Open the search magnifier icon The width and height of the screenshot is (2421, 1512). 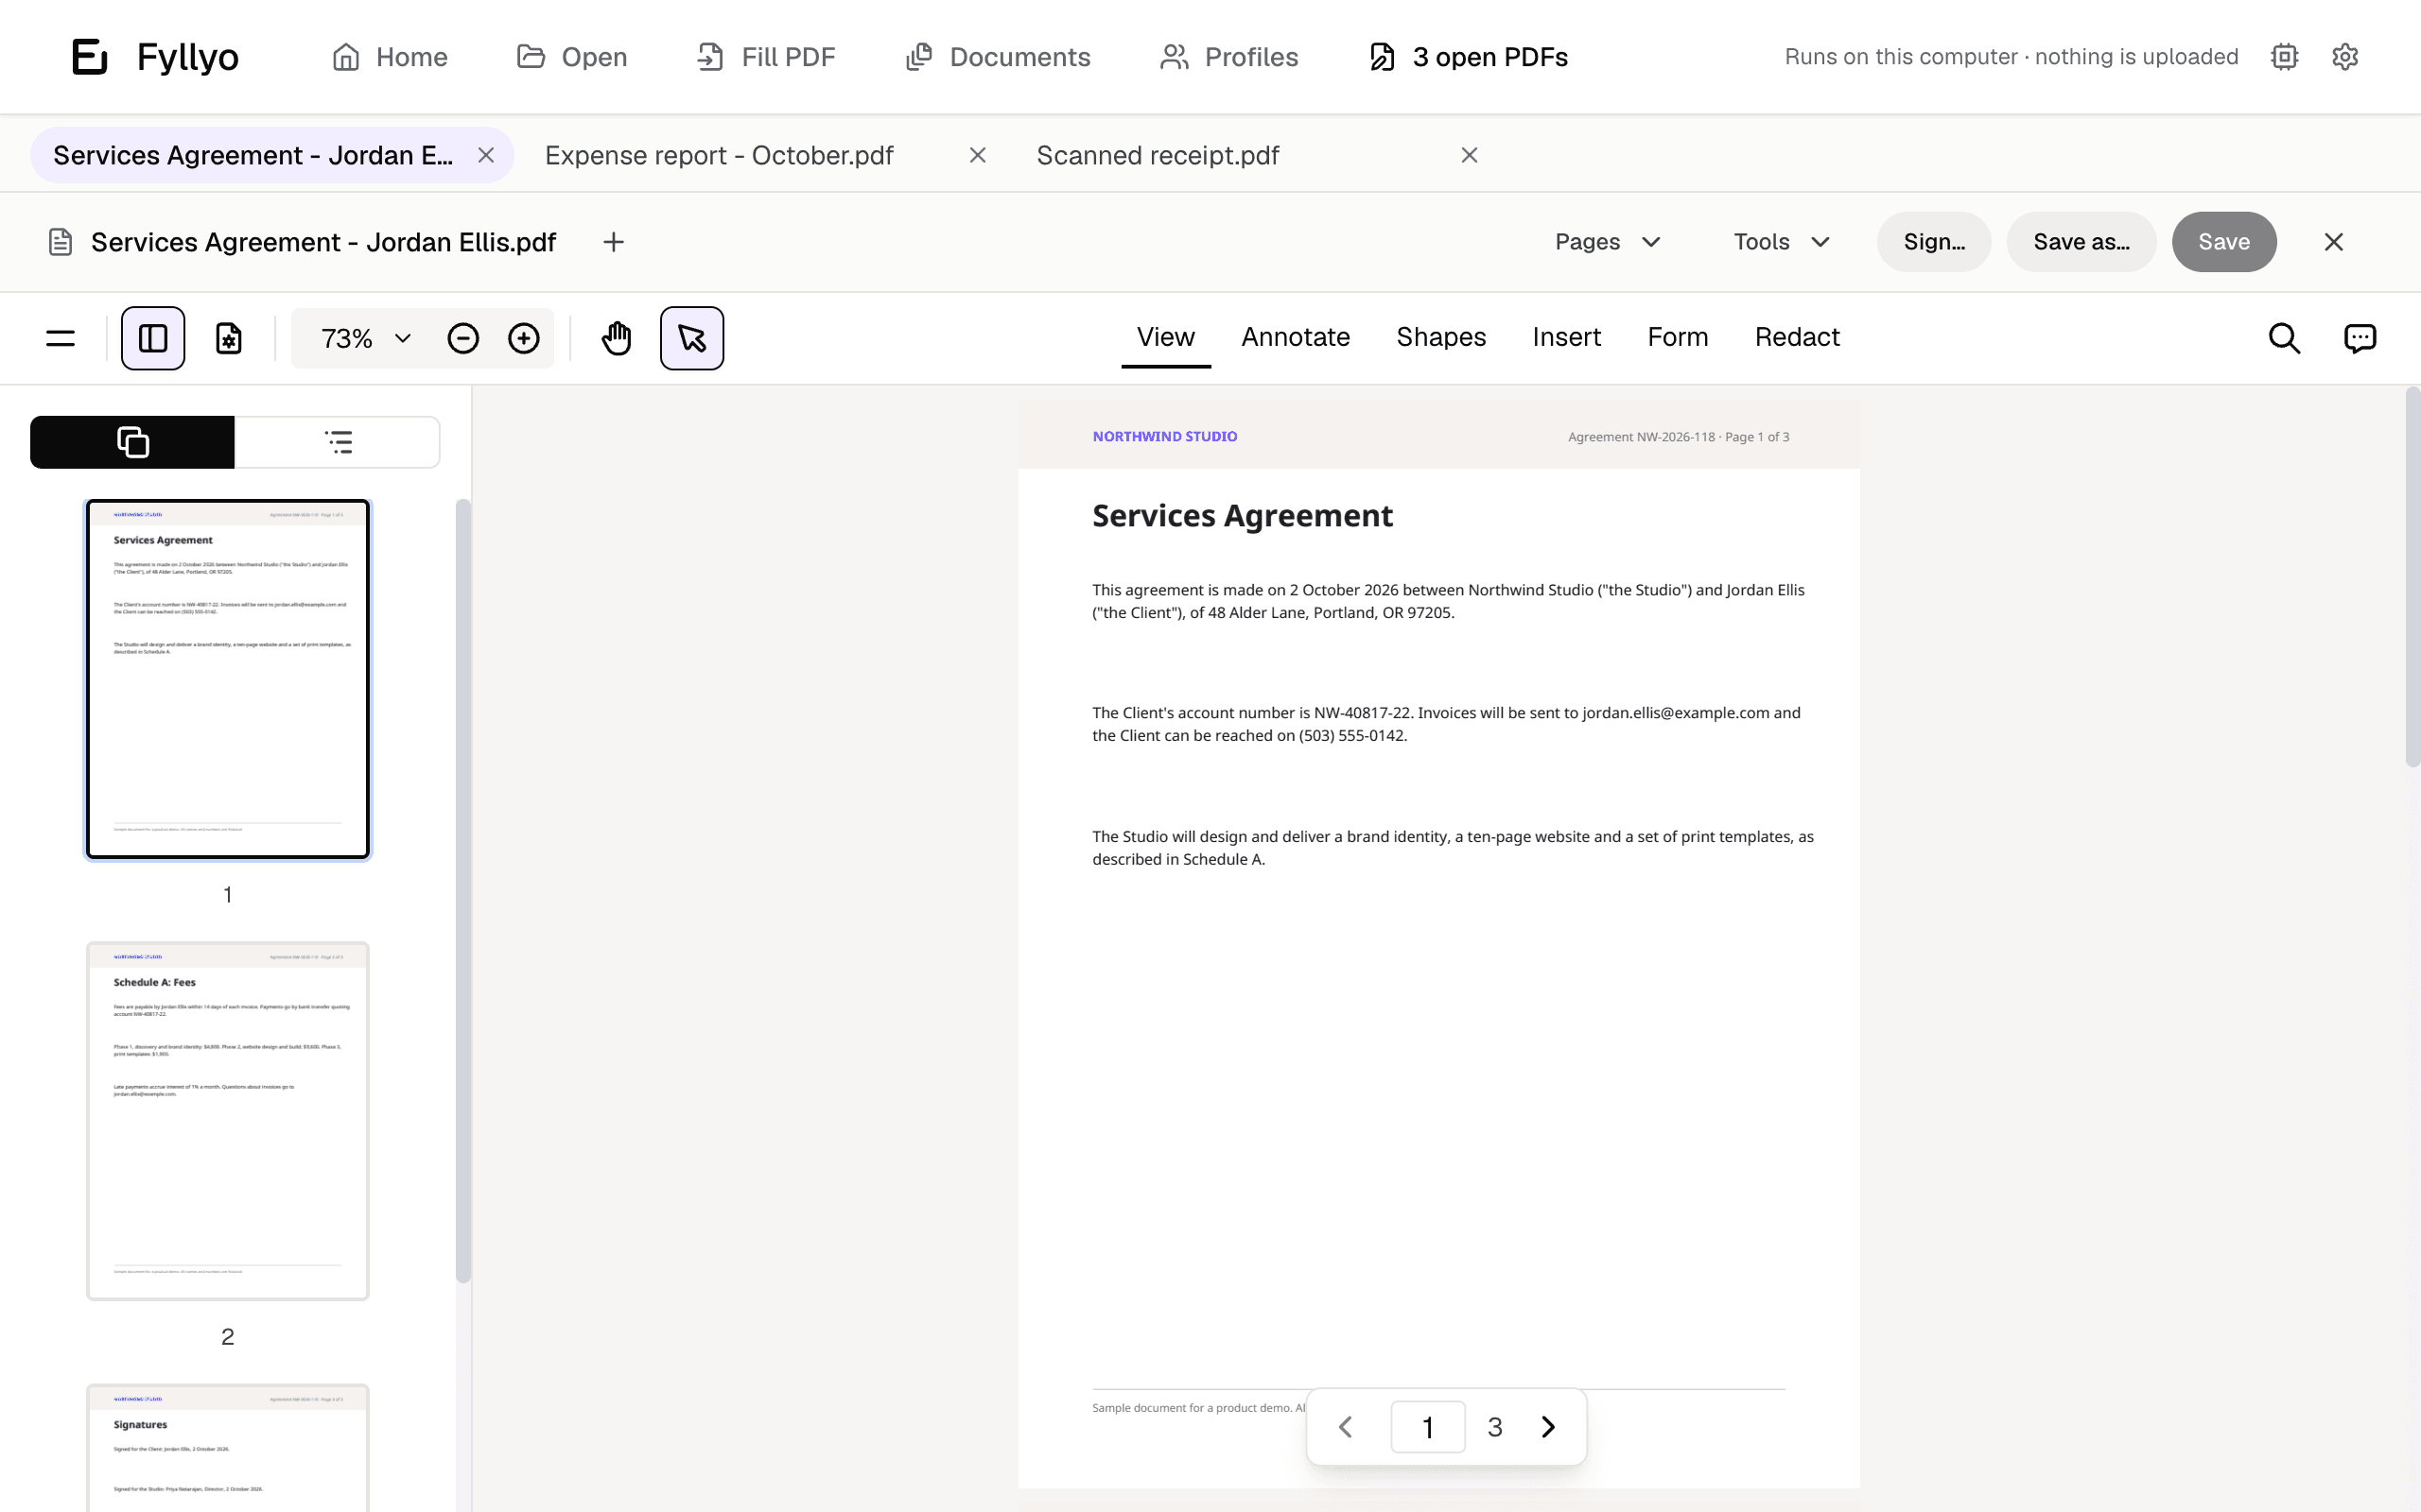point(2284,338)
